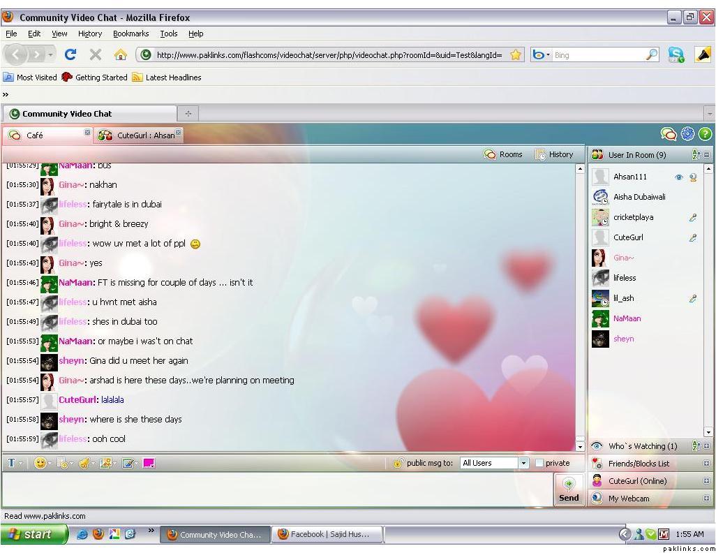Switch to the CuteGurl : Ahsan chat tab
This screenshot has height=553, width=716.
[x=139, y=135]
